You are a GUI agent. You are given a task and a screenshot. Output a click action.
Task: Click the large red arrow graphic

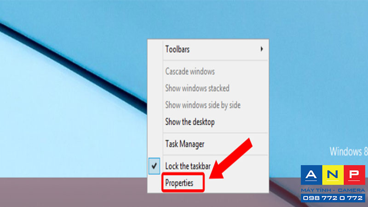coord(231,159)
